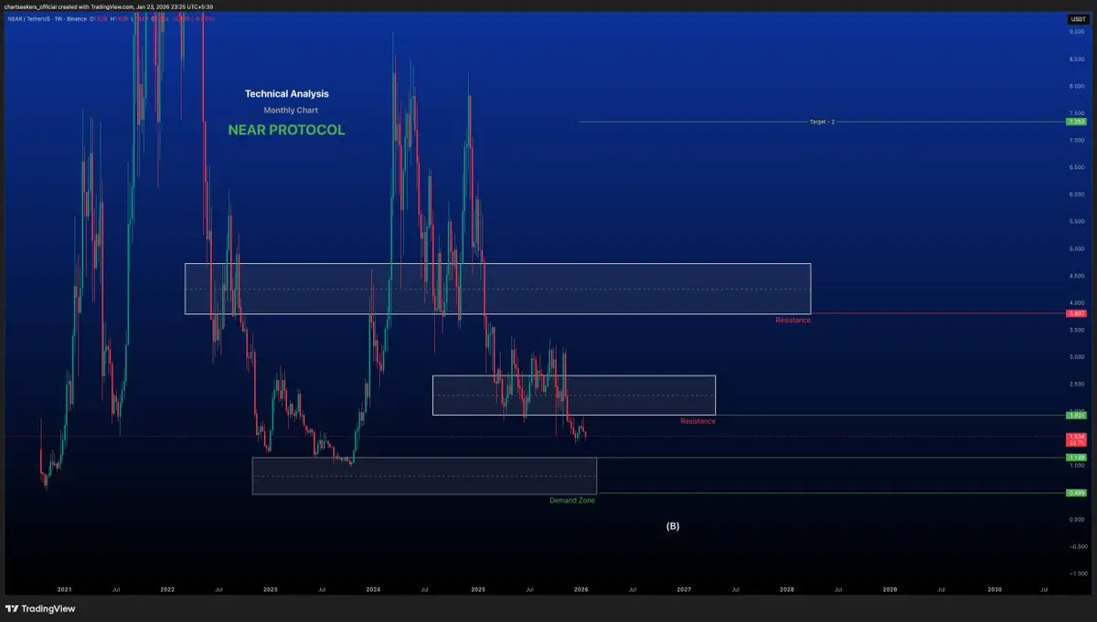Click the 2028 label on time axis
Viewport: 1097px width, 622px height.
pos(786,591)
